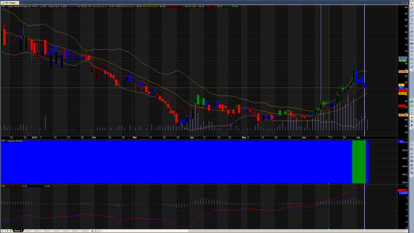Select the arrow drawing tool
The image size is (414, 233).
pos(411,67)
